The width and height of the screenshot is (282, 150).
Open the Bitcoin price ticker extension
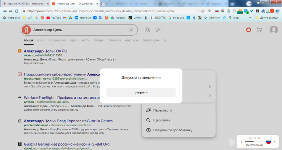click(240, 11)
